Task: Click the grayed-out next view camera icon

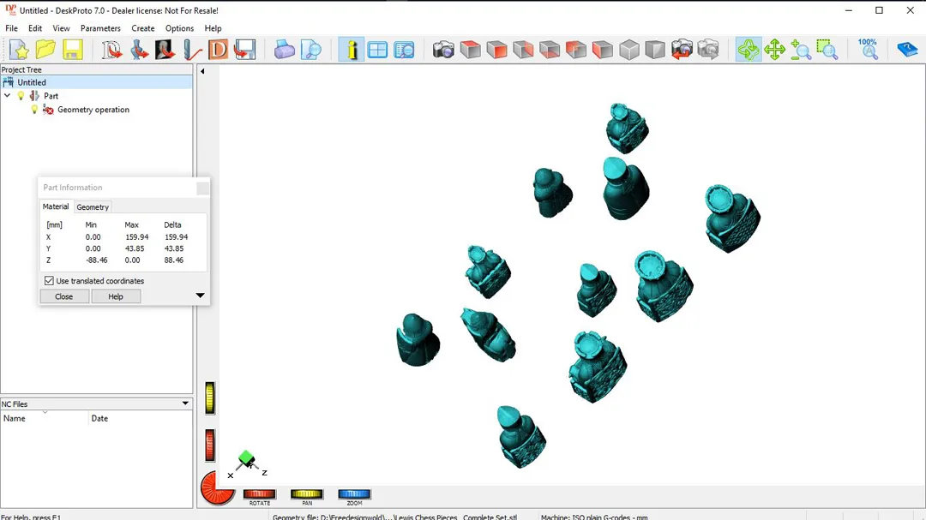Action: (708, 50)
